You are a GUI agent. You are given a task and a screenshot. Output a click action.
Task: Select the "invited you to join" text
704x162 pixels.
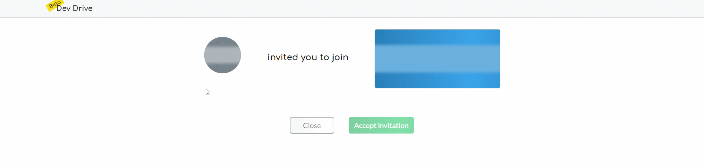[x=308, y=57]
